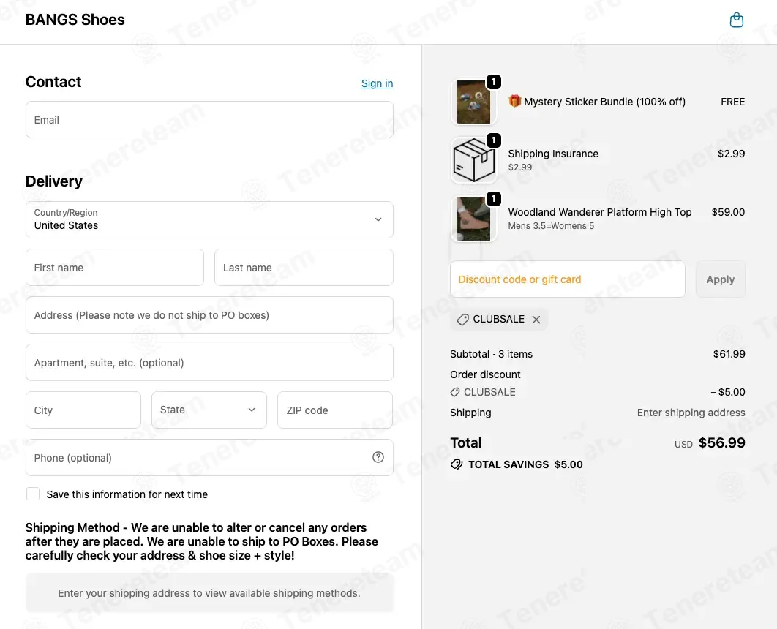Click the City input field

(x=83, y=410)
